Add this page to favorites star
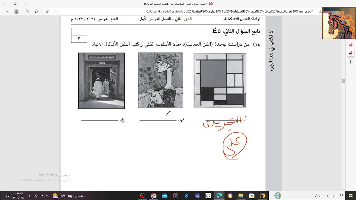This screenshot has height=200, width=356. [48, 11]
